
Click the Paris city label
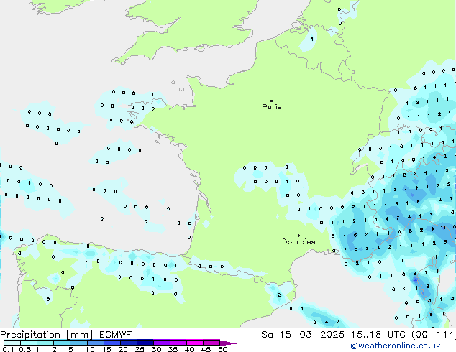272,107
